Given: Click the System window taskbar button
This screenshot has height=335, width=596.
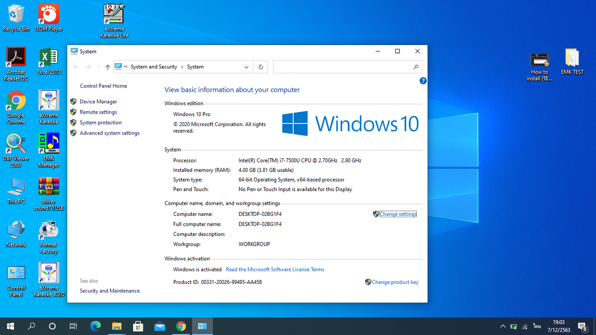Looking at the screenshot, I should (202, 326).
